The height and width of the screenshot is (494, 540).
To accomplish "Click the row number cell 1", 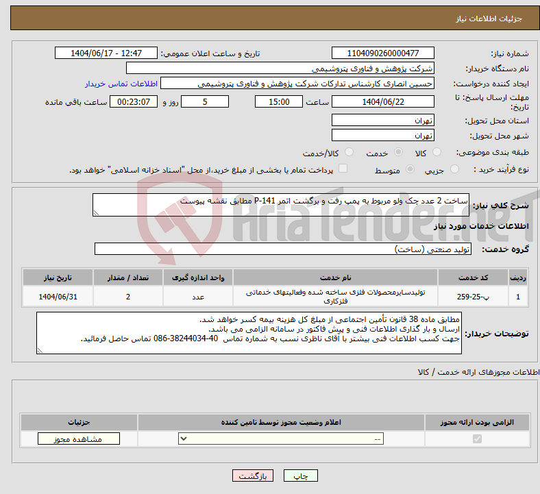I will [x=518, y=296].
